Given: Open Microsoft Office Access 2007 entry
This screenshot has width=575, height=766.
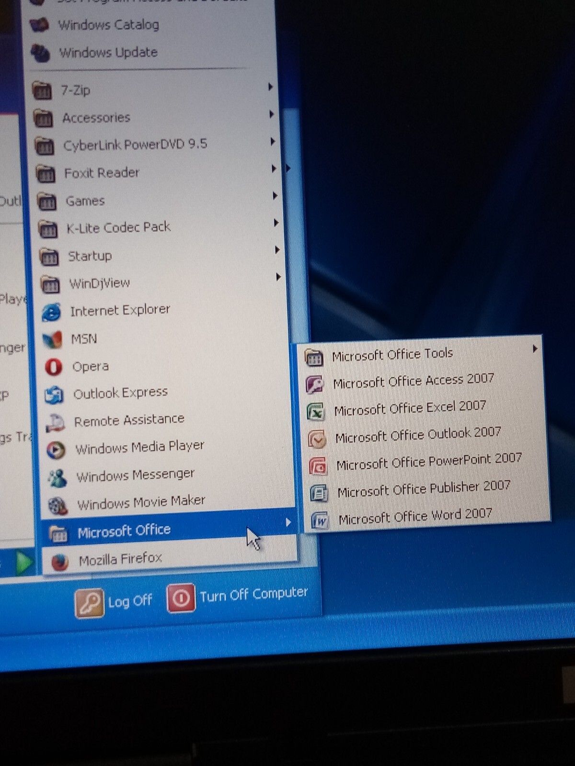Looking at the screenshot, I should [423, 382].
